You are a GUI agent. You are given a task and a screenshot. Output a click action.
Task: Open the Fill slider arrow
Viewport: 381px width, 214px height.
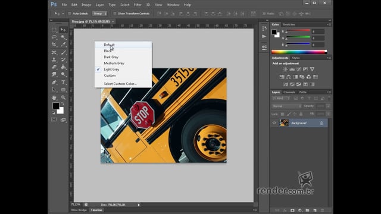[x=328, y=114]
